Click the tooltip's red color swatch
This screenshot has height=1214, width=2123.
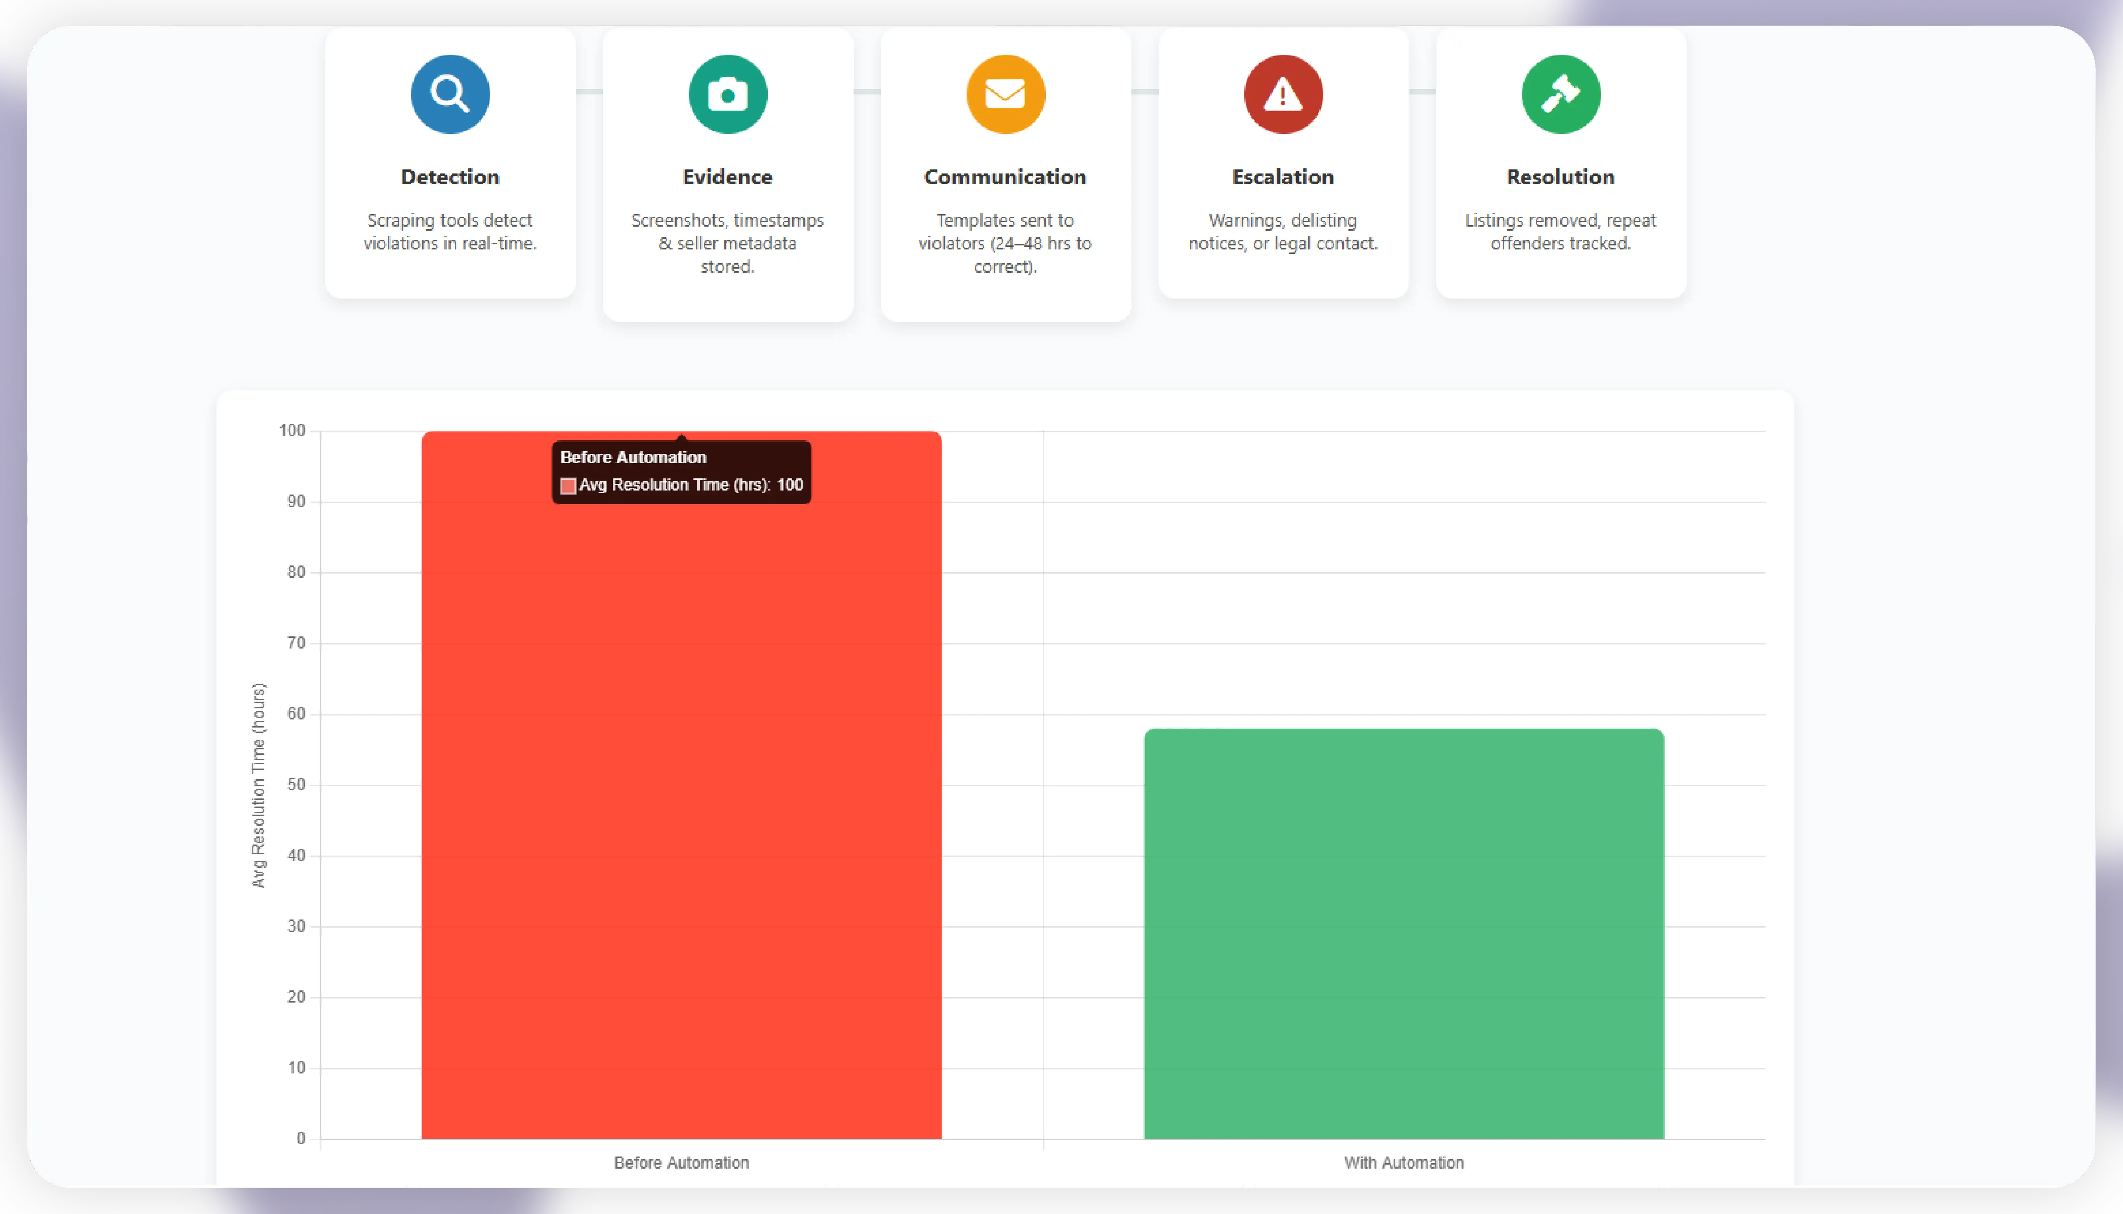568,486
